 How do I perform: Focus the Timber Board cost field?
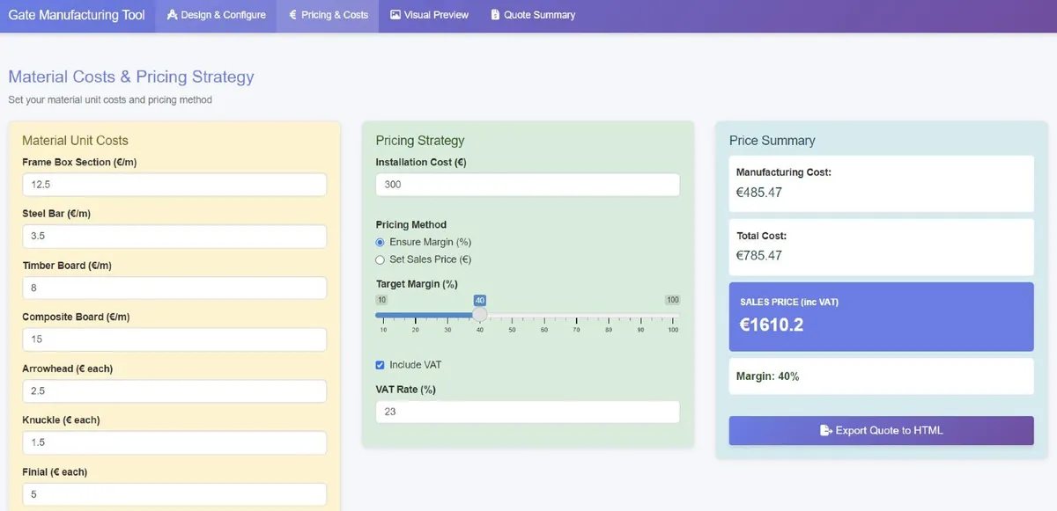174,288
